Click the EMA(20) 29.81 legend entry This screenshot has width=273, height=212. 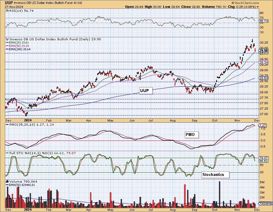(x=17, y=43)
